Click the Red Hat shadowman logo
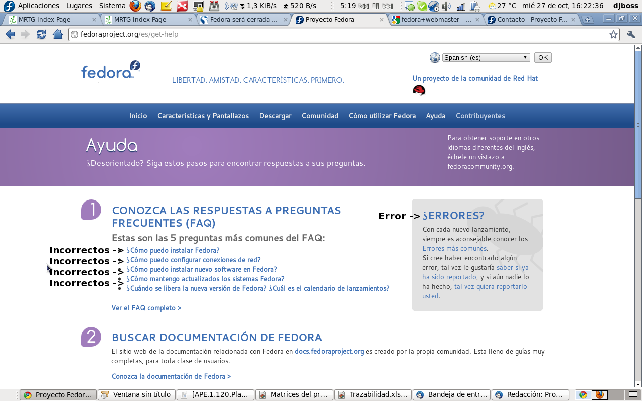 tap(419, 90)
